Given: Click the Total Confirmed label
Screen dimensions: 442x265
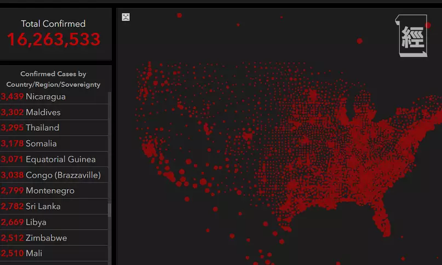Looking at the screenshot, I should click(53, 24).
